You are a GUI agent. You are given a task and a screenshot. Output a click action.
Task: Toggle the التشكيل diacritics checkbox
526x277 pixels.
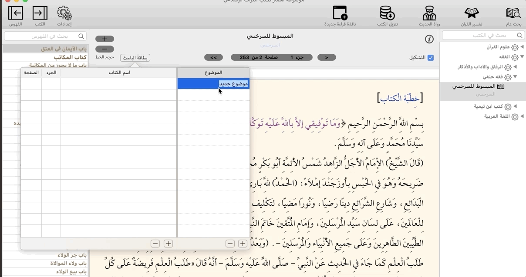tap(431, 58)
